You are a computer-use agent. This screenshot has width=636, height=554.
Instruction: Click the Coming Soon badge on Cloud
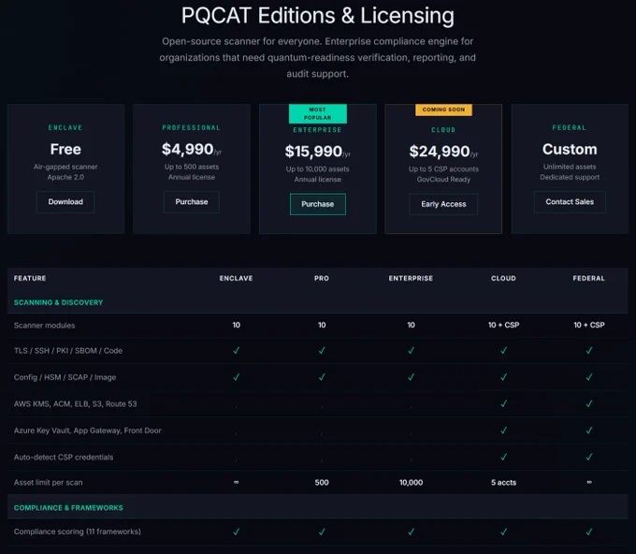[443, 109]
